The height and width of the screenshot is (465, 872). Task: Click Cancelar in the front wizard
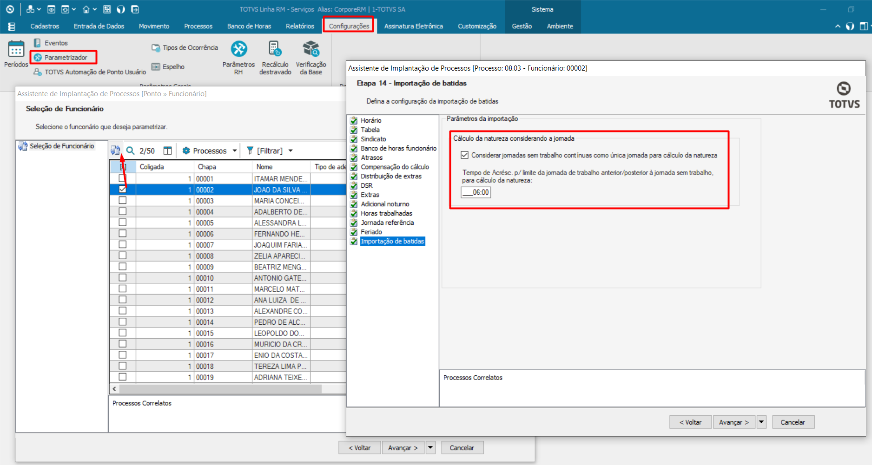pos(793,422)
